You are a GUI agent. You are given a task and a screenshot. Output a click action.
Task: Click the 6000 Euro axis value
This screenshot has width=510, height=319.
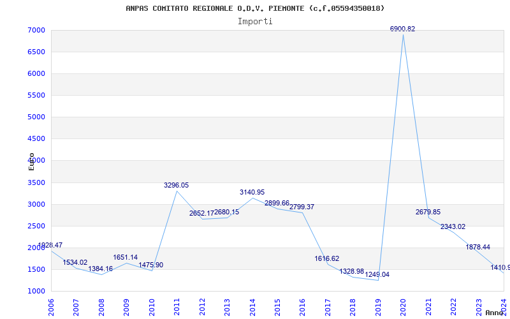pos(36,73)
